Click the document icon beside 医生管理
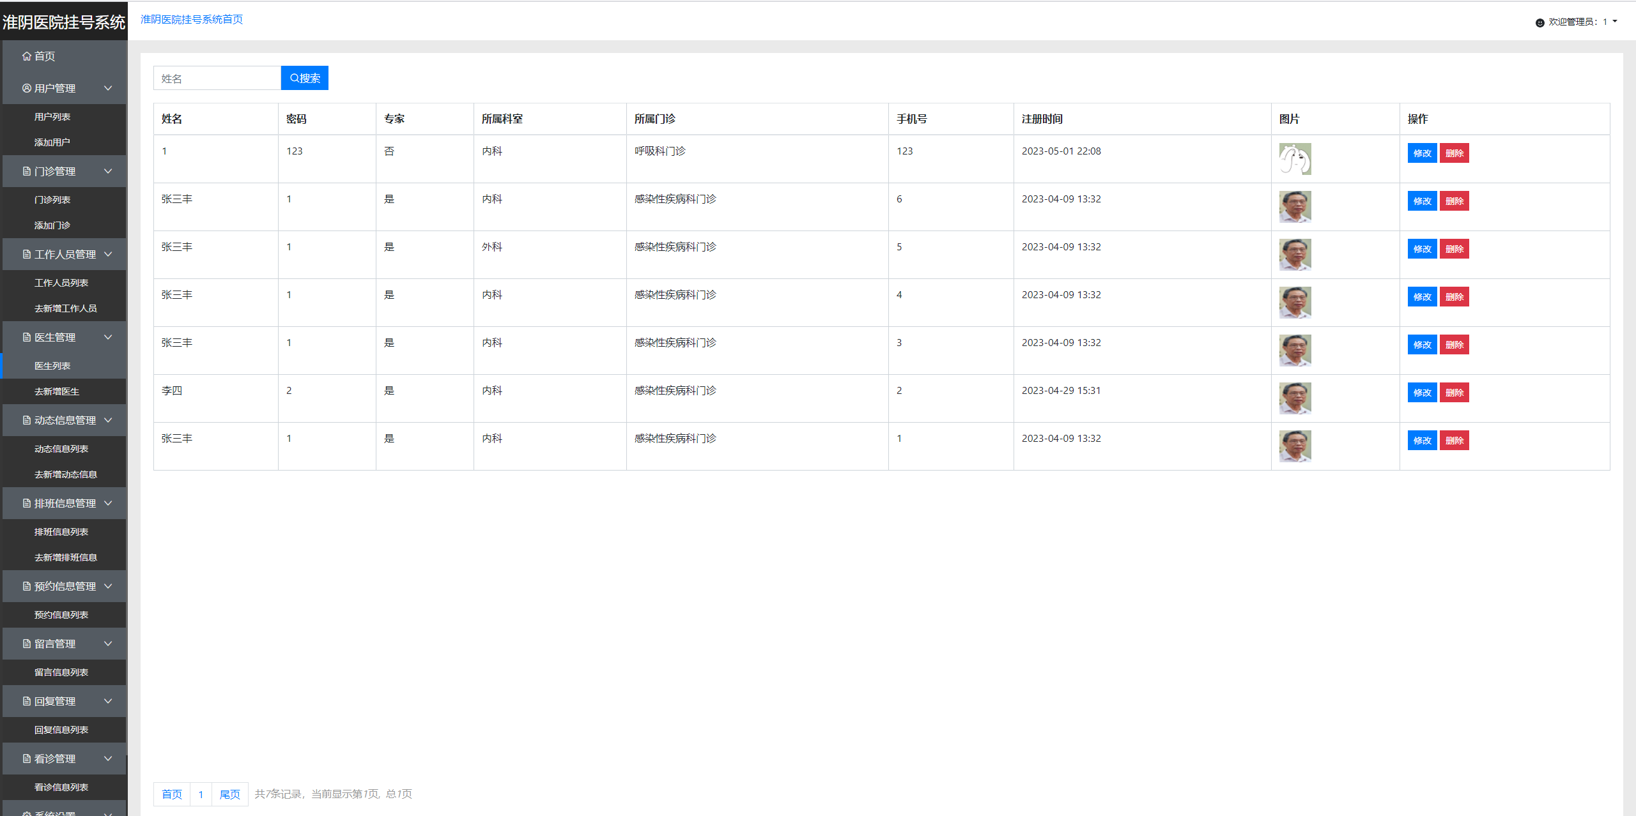 tap(26, 337)
